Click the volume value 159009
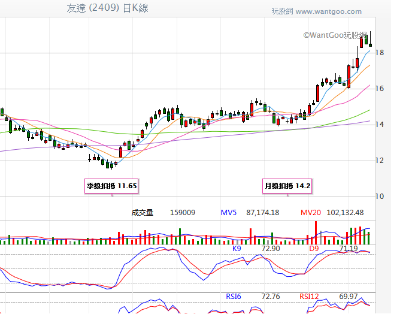Screen dimensions: 415x314 click(183, 213)
